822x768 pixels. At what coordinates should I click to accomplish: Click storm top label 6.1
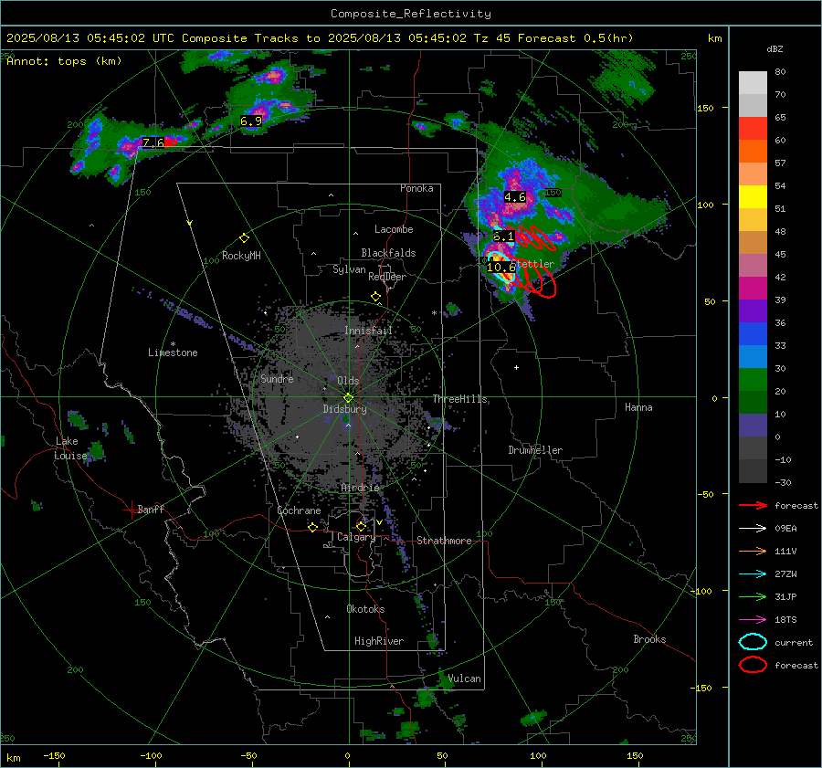[x=504, y=237]
